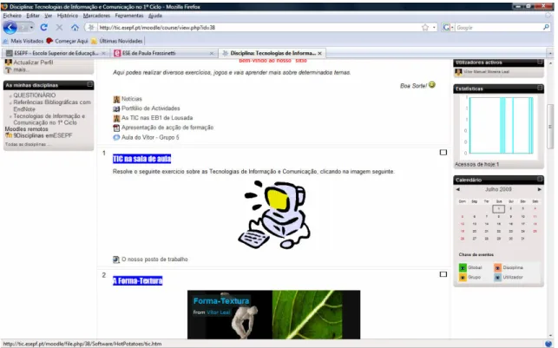Reload the page with the refresh icon

[x=43, y=28]
